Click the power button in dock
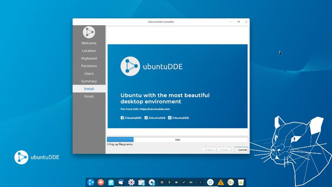Image resolution: width=332 pixels, height=187 pixels. (x=210, y=182)
